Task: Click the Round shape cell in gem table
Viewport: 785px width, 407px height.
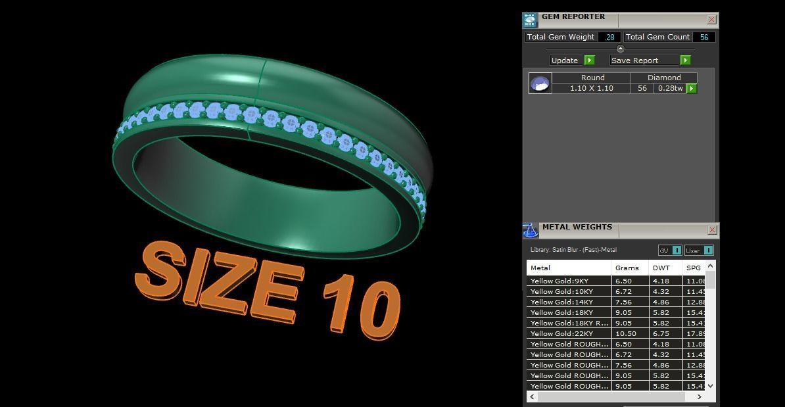Action: (x=591, y=78)
